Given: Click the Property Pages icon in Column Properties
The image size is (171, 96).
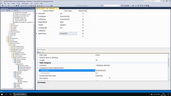Looking at the screenshot, I should [43, 52].
